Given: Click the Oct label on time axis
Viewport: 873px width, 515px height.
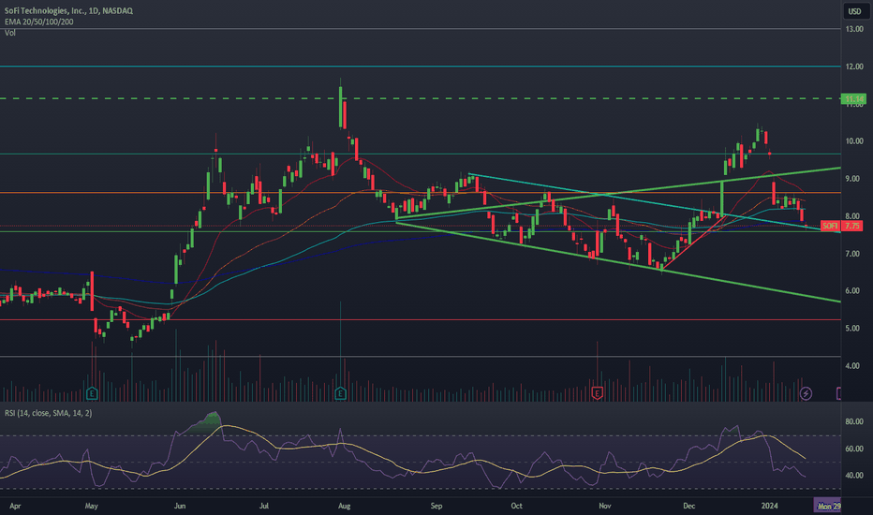Looking at the screenshot, I should pos(517,506).
